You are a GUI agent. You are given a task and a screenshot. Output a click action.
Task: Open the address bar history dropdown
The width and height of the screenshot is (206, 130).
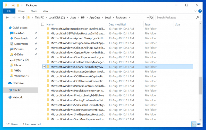(148, 17)
